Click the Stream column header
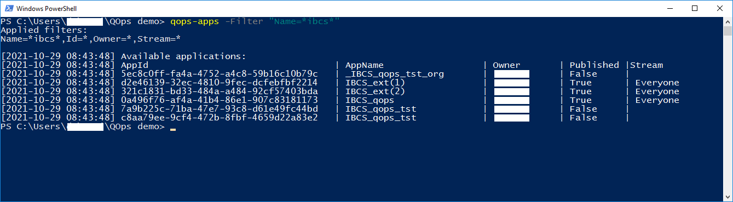The width and height of the screenshot is (733, 202). (647, 65)
